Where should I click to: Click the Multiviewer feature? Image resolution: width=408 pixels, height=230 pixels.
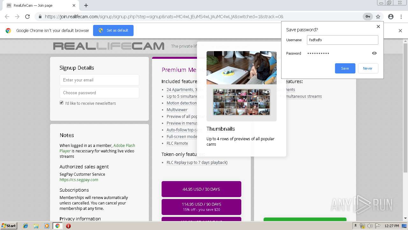[177, 110]
